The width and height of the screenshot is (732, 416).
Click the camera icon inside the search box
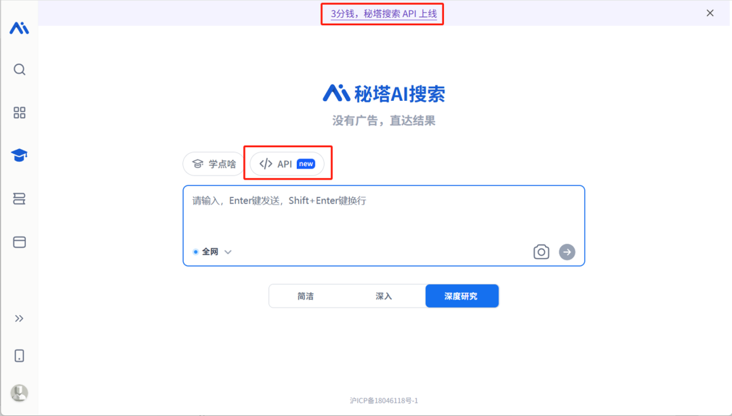[541, 251]
